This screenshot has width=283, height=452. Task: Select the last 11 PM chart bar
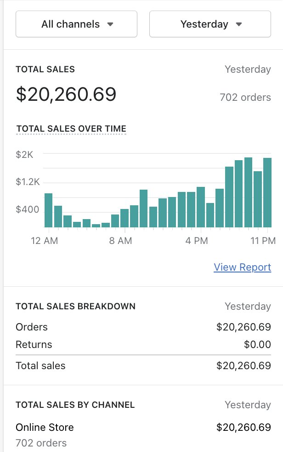267,193
